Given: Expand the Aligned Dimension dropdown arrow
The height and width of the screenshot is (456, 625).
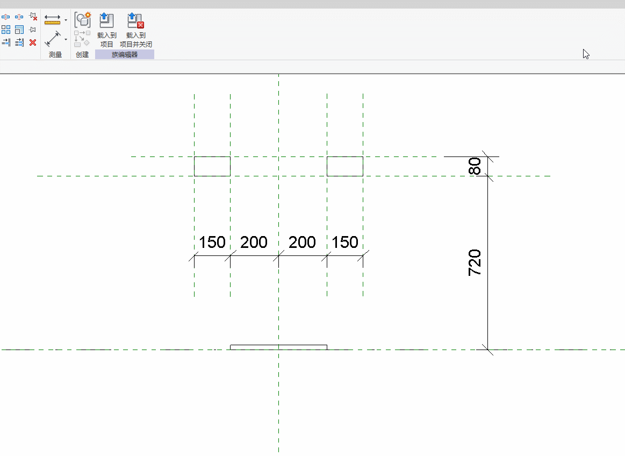Looking at the screenshot, I should tap(66, 39).
